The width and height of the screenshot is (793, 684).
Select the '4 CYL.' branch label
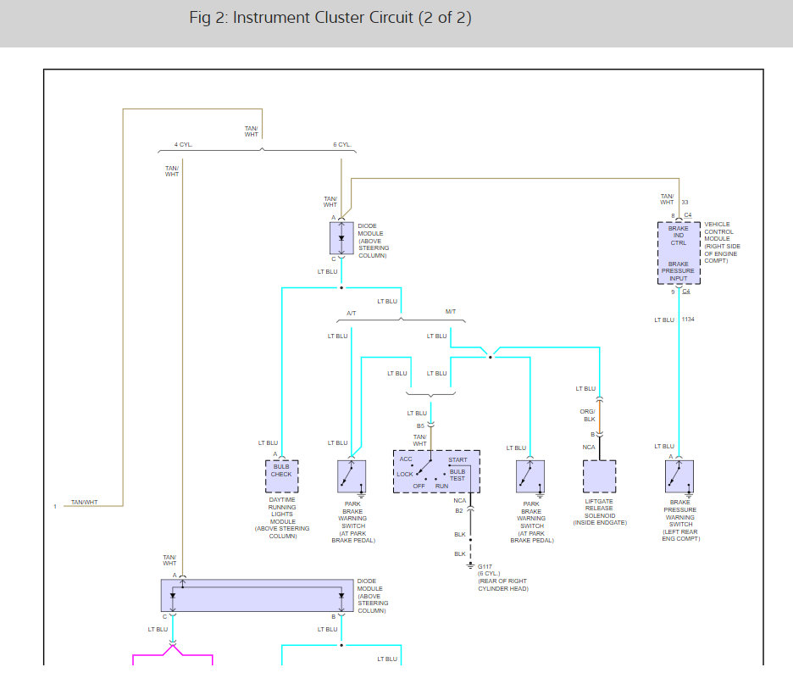(x=183, y=145)
